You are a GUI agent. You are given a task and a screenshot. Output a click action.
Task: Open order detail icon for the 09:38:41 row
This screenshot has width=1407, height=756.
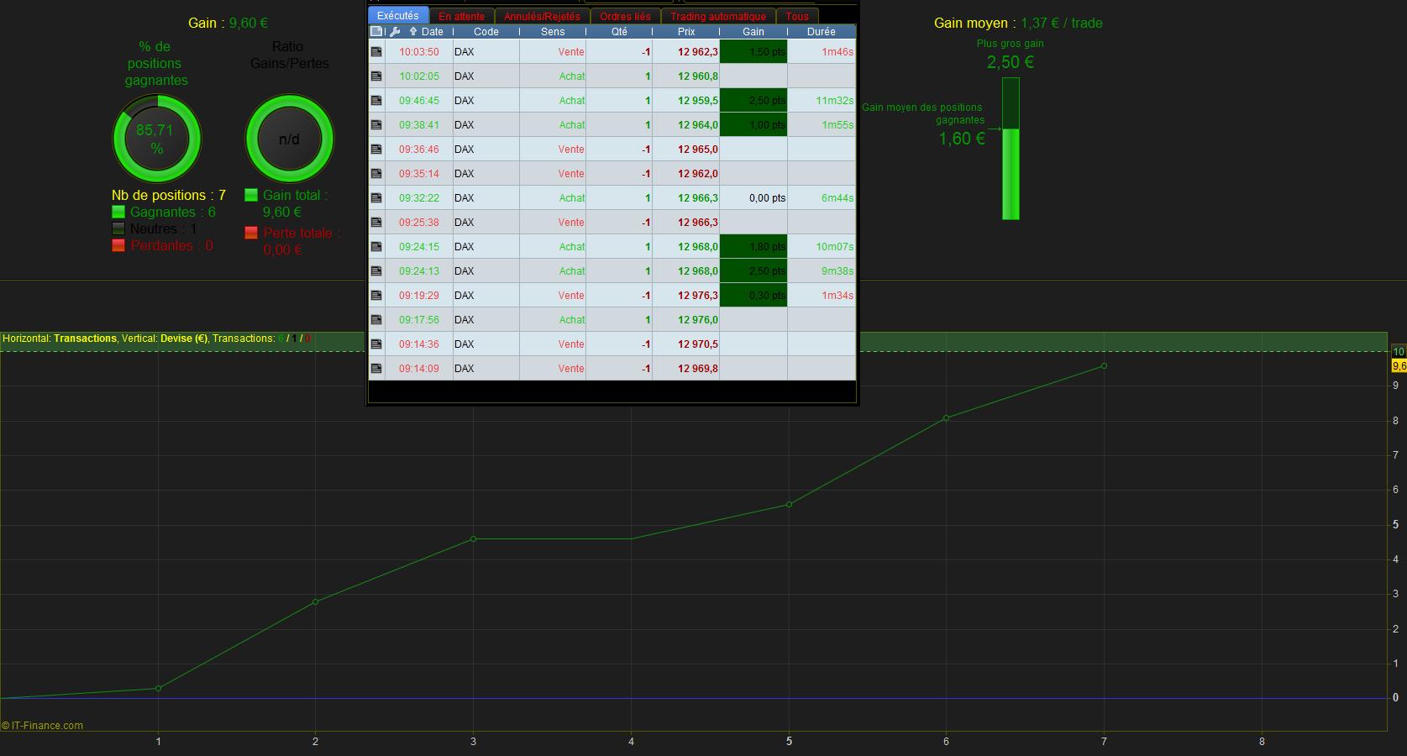click(x=376, y=125)
